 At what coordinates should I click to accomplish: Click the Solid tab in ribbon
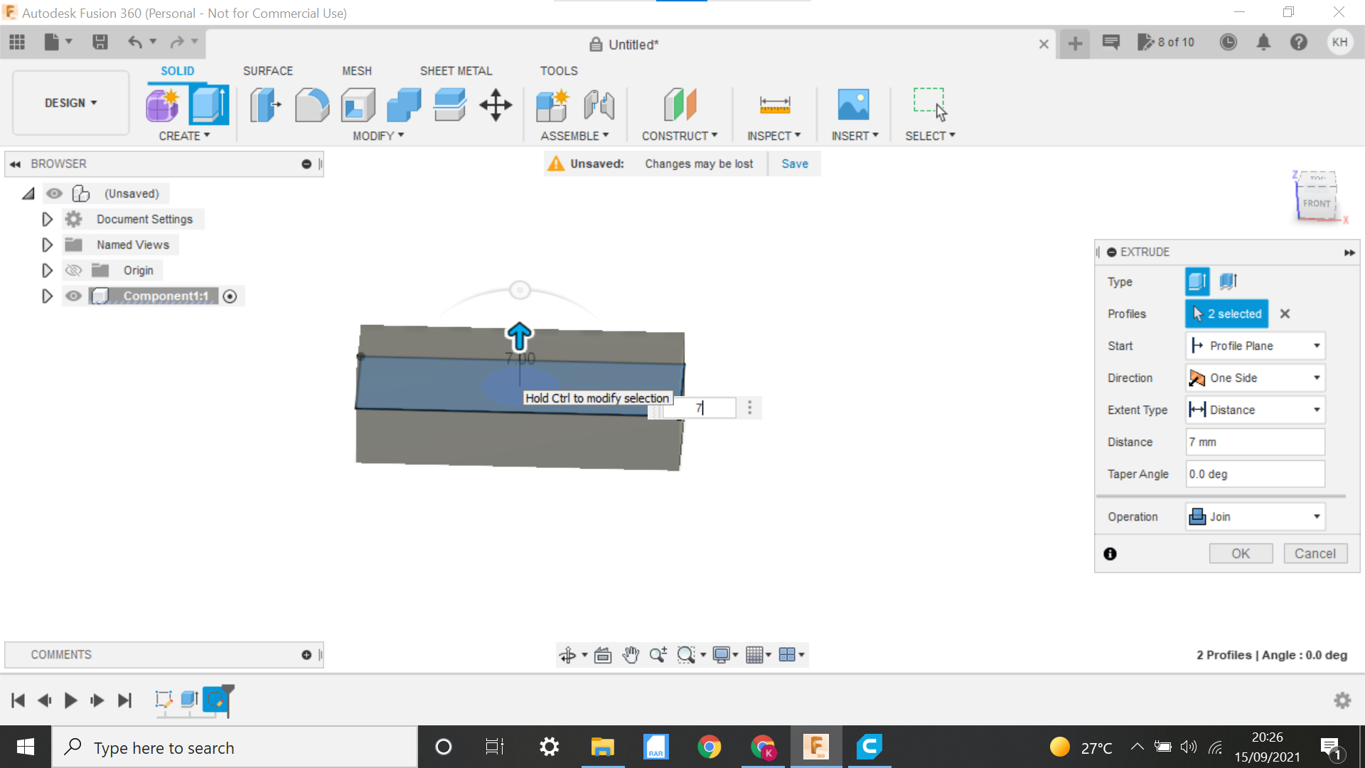tap(176, 70)
